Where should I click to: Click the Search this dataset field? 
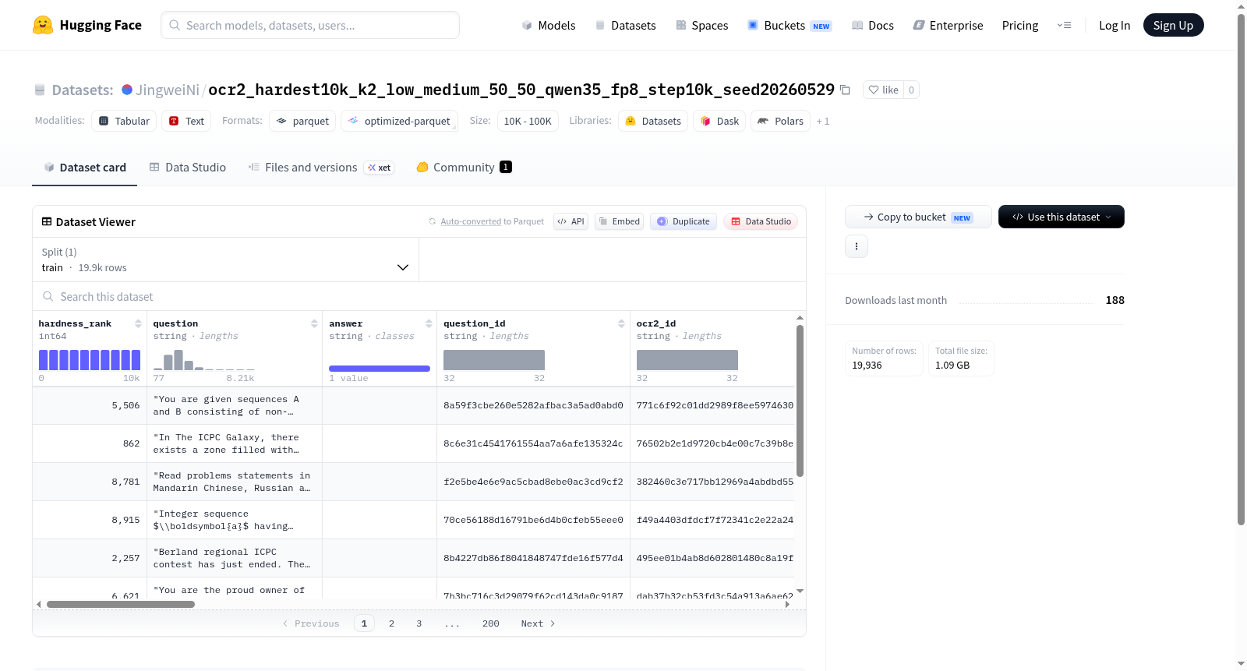pos(419,297)
